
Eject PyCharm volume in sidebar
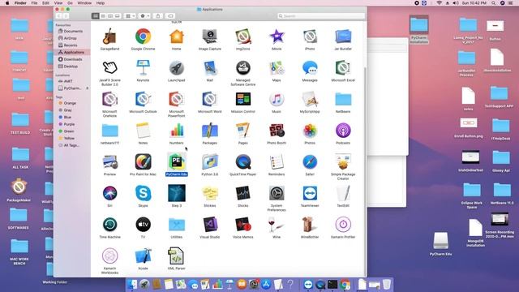tap(87, 88)
